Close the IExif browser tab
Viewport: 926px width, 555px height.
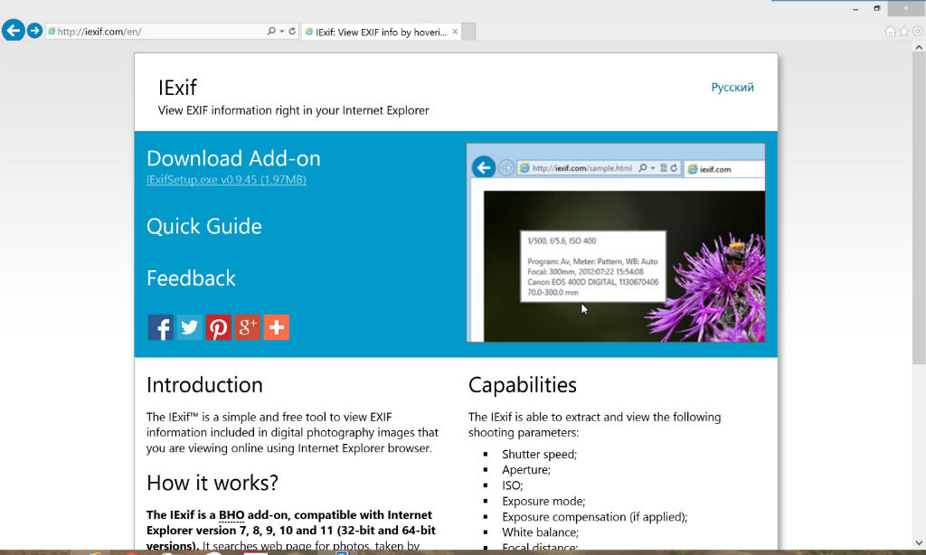pos(455,32)
